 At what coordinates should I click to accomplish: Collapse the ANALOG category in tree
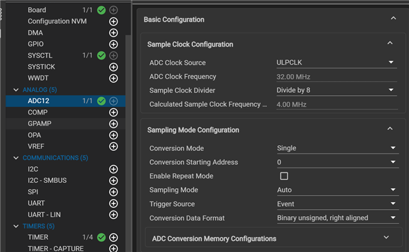point(16,90)
